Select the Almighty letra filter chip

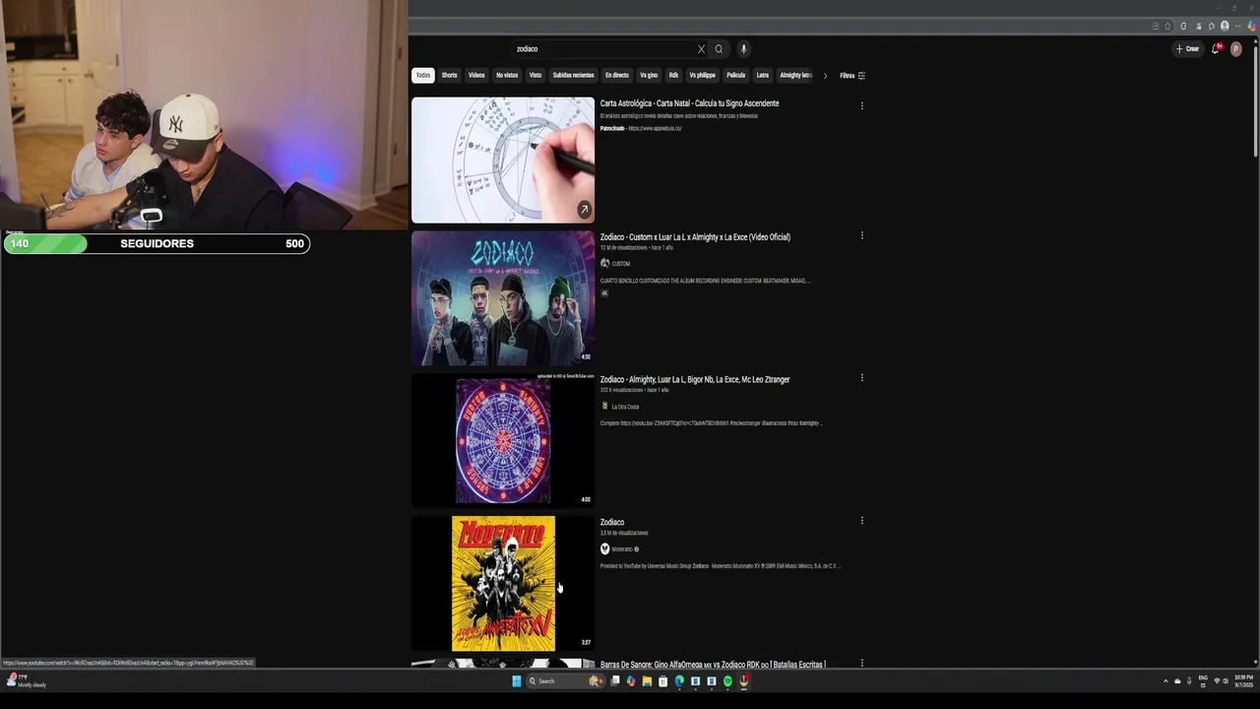coord(795,75)
